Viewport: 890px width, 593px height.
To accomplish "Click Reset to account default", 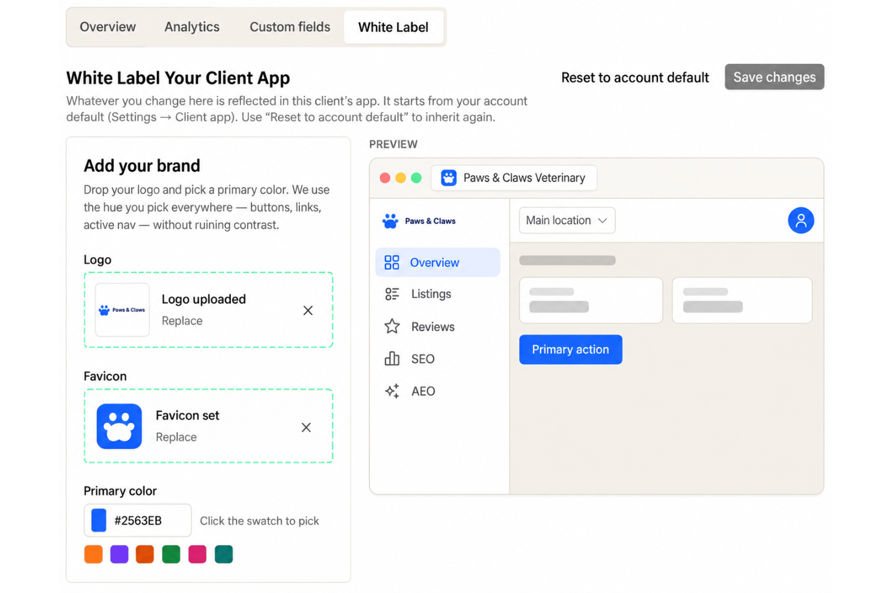I will [635, 78].
